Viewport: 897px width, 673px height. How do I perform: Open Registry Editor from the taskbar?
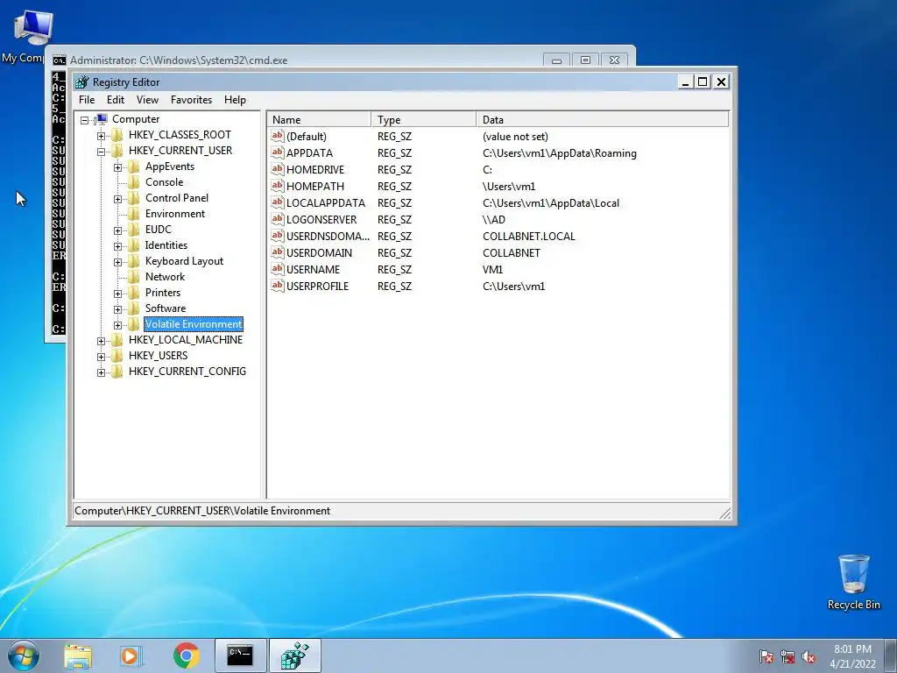coord(294,655)
